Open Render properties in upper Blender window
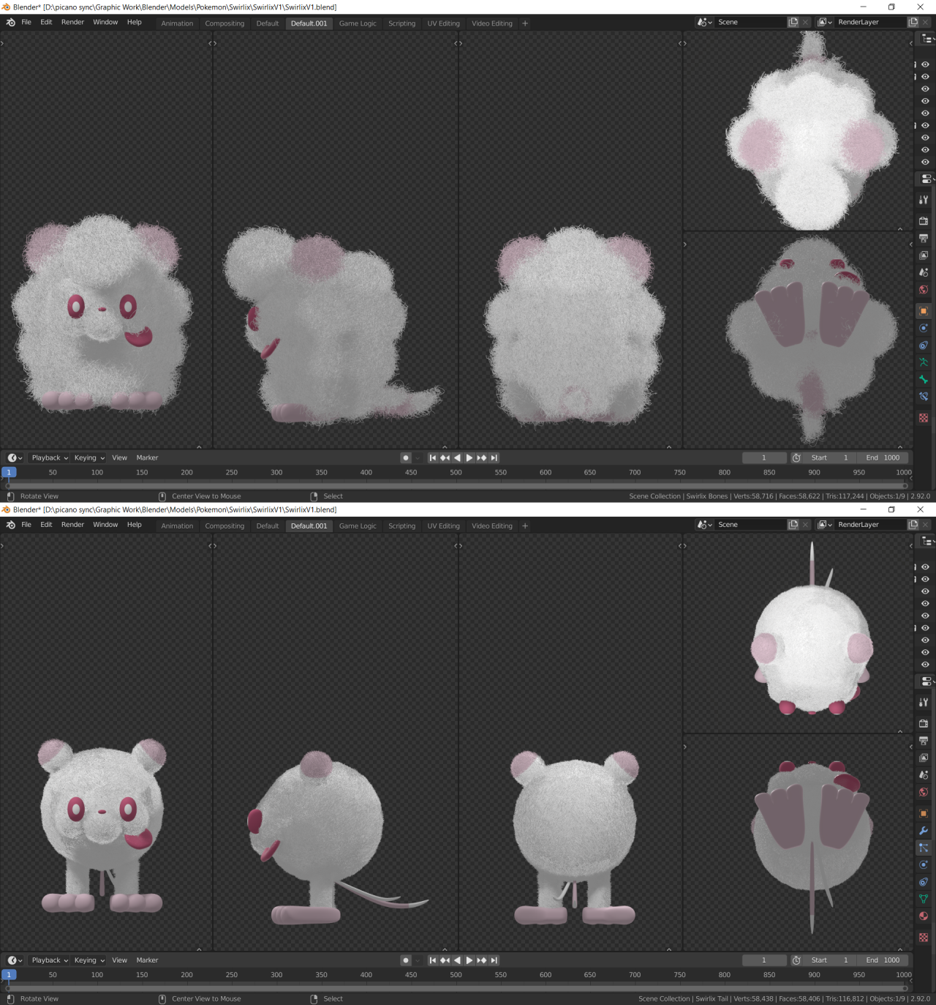 point(924,220)
